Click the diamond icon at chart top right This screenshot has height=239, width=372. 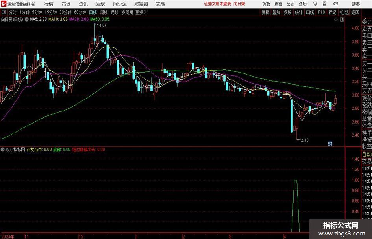(336, 20)
